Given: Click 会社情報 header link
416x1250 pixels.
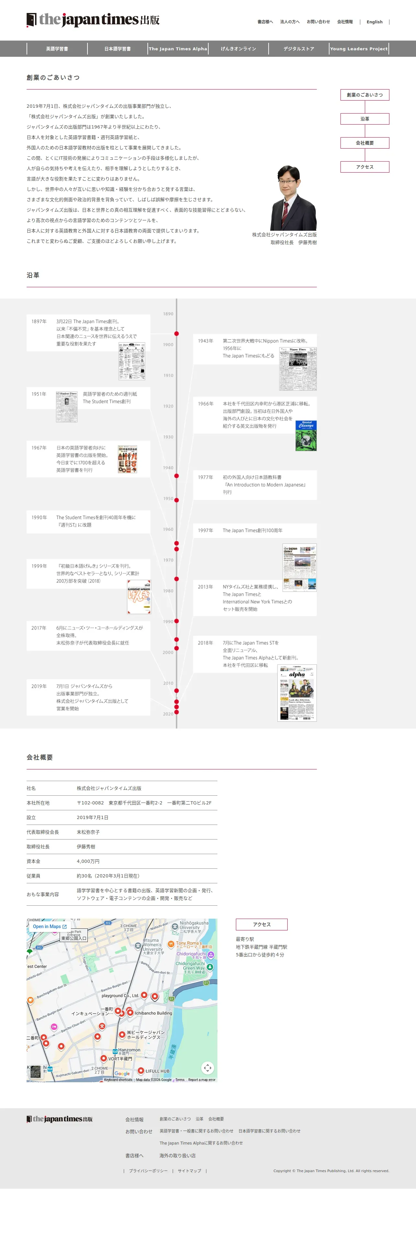Looking at the screenshot, I should point(345,22).
